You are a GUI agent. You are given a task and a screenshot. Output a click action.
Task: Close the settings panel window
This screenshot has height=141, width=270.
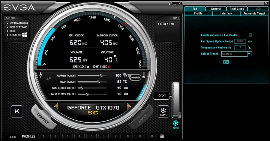(266, 3)
